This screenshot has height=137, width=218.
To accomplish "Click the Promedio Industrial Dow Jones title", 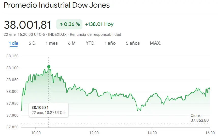I will [57, 5].
